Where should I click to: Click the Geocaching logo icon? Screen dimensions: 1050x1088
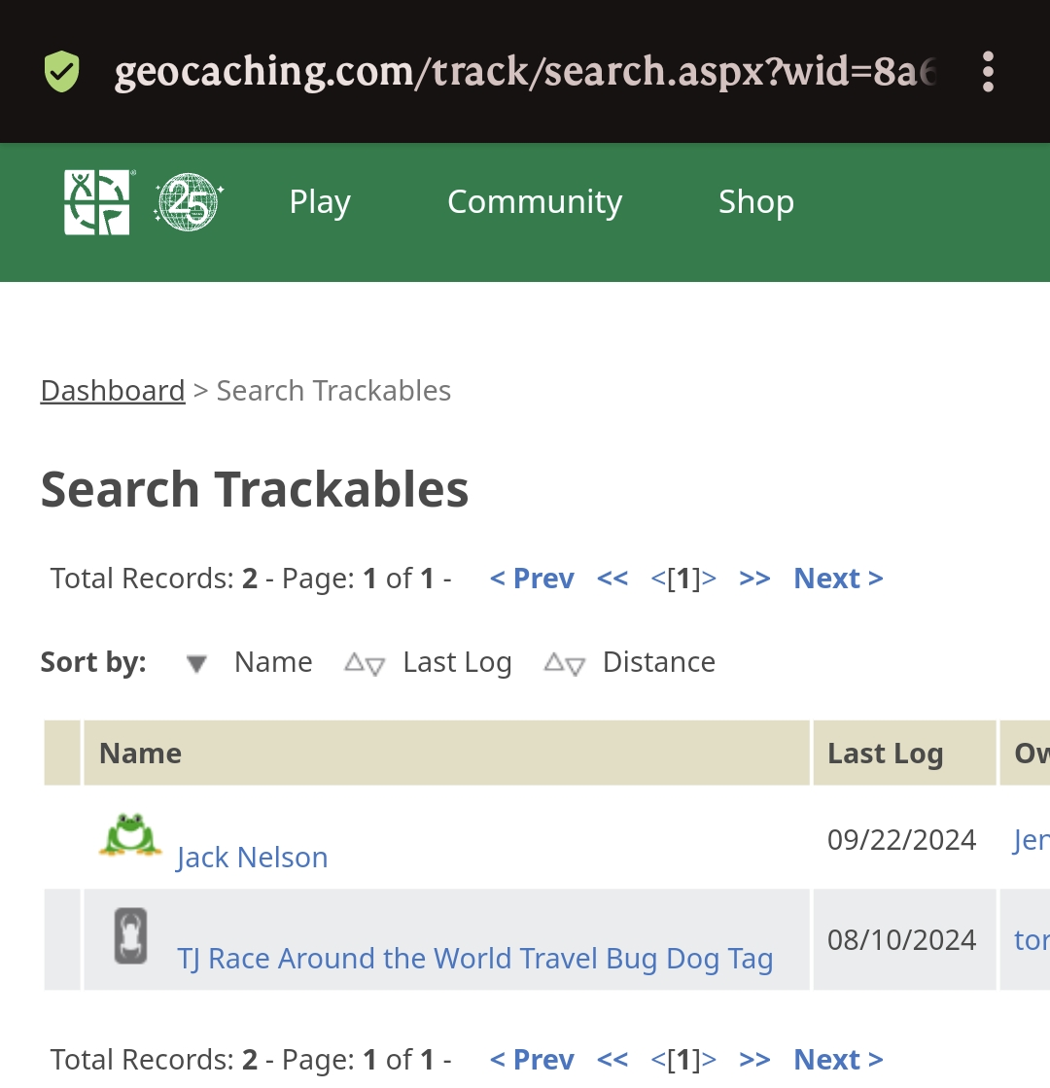tap(97, 202)
